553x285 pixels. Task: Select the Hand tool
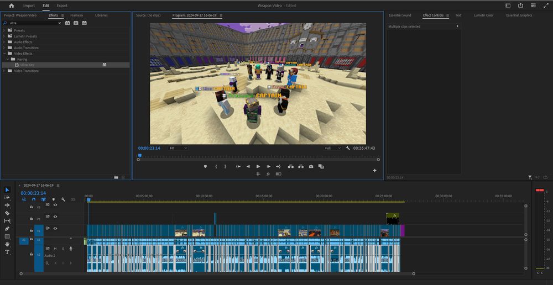7,244
